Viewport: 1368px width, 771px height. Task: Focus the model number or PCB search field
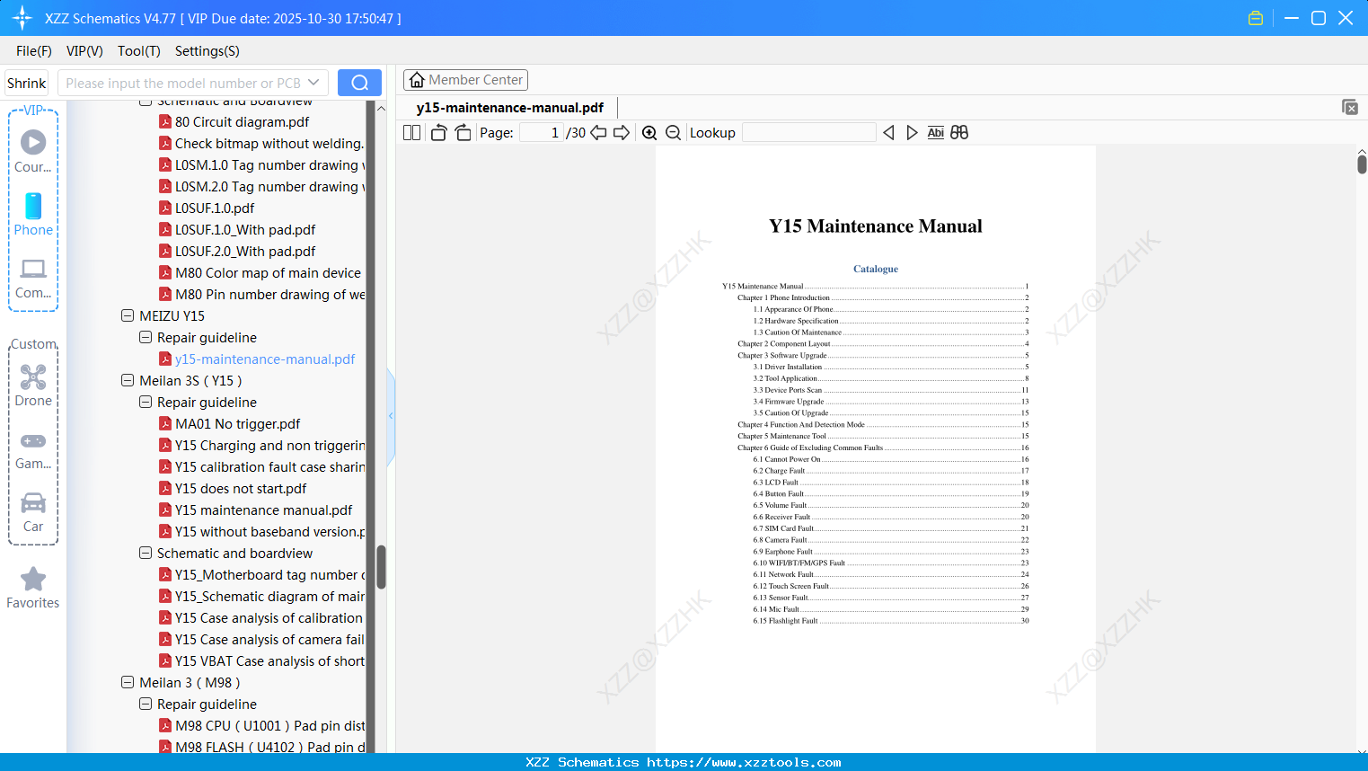tap(182, 83)
